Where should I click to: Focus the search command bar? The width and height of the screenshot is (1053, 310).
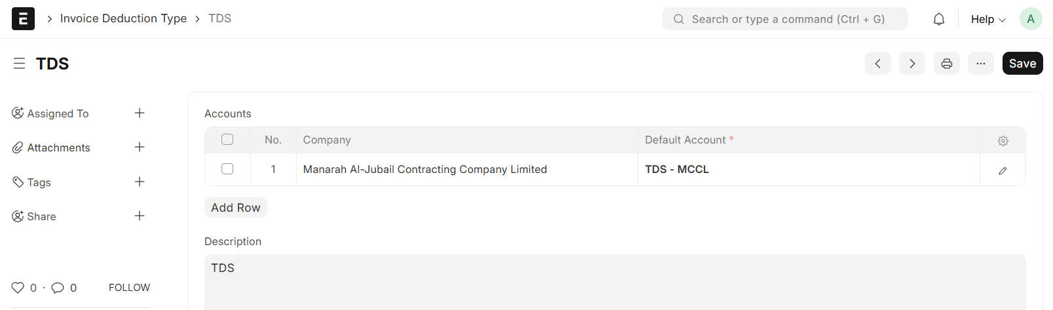pyautogui.click(x=785, y=19)
